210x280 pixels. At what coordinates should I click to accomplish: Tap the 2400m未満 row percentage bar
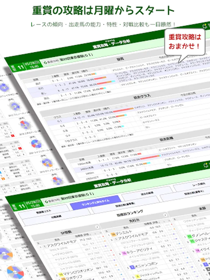click(x=150, y=157)
